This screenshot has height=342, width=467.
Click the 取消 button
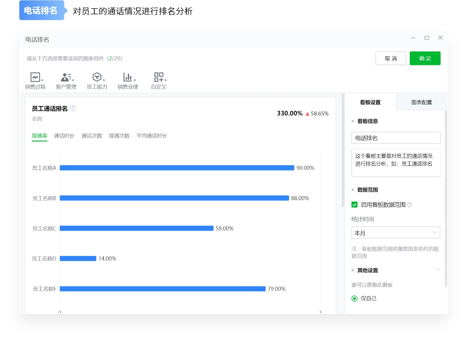tap(391, 58)
